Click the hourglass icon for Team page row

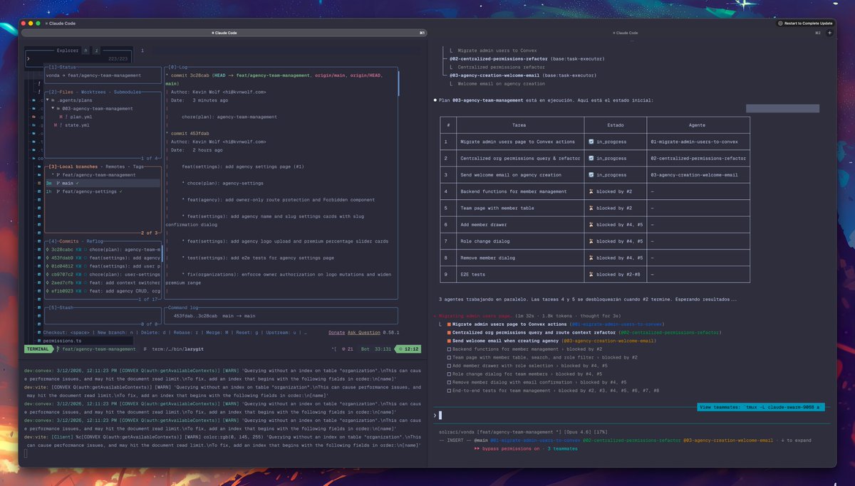[591, 208]
